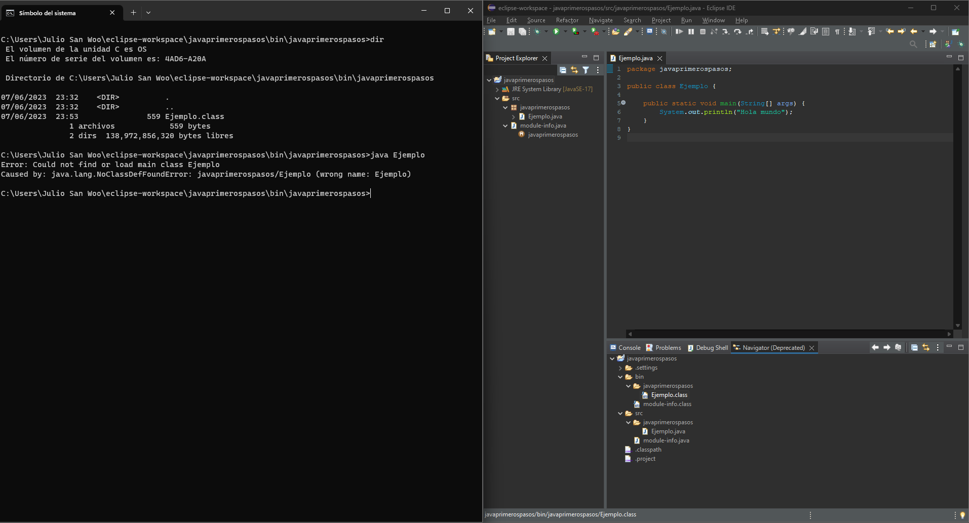This screenshot has width=969, height=523.
Task: Click the Search magnifier icon in Eclipse
Action: coord(913,44)
